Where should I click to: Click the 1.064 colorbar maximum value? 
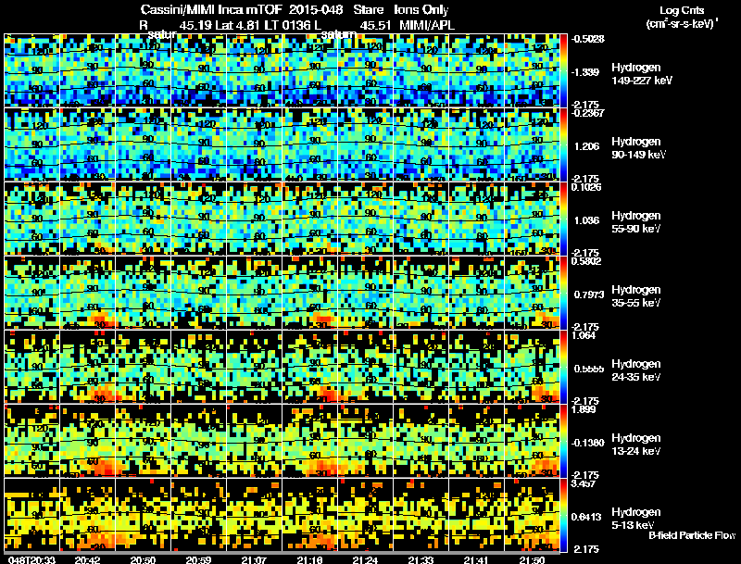point(584,335)
